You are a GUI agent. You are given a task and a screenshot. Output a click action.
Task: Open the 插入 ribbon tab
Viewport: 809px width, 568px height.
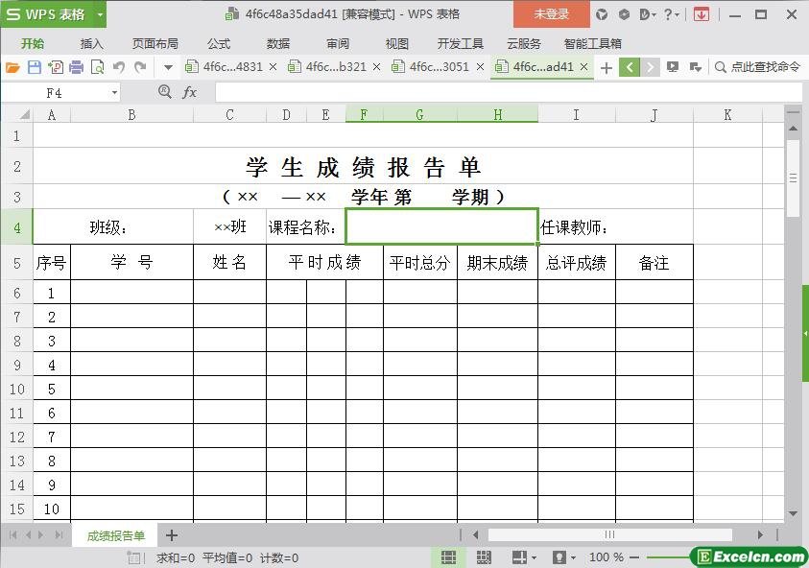coord(91,43)
